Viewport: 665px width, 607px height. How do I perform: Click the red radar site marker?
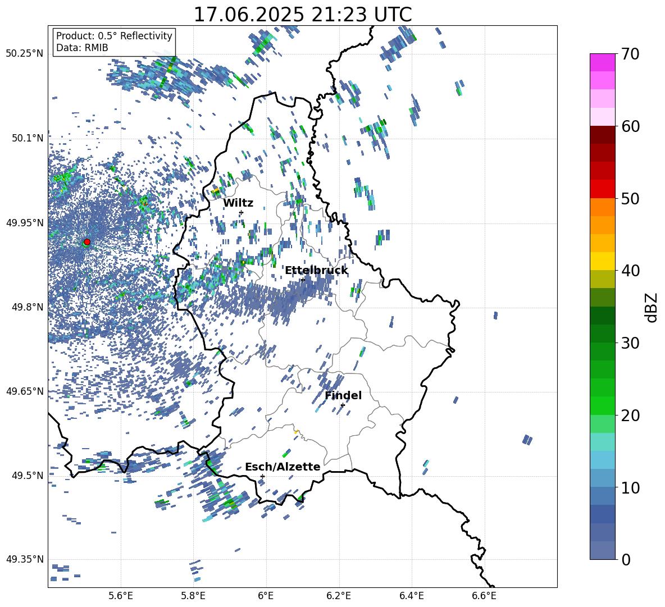[x=87, y=242]
